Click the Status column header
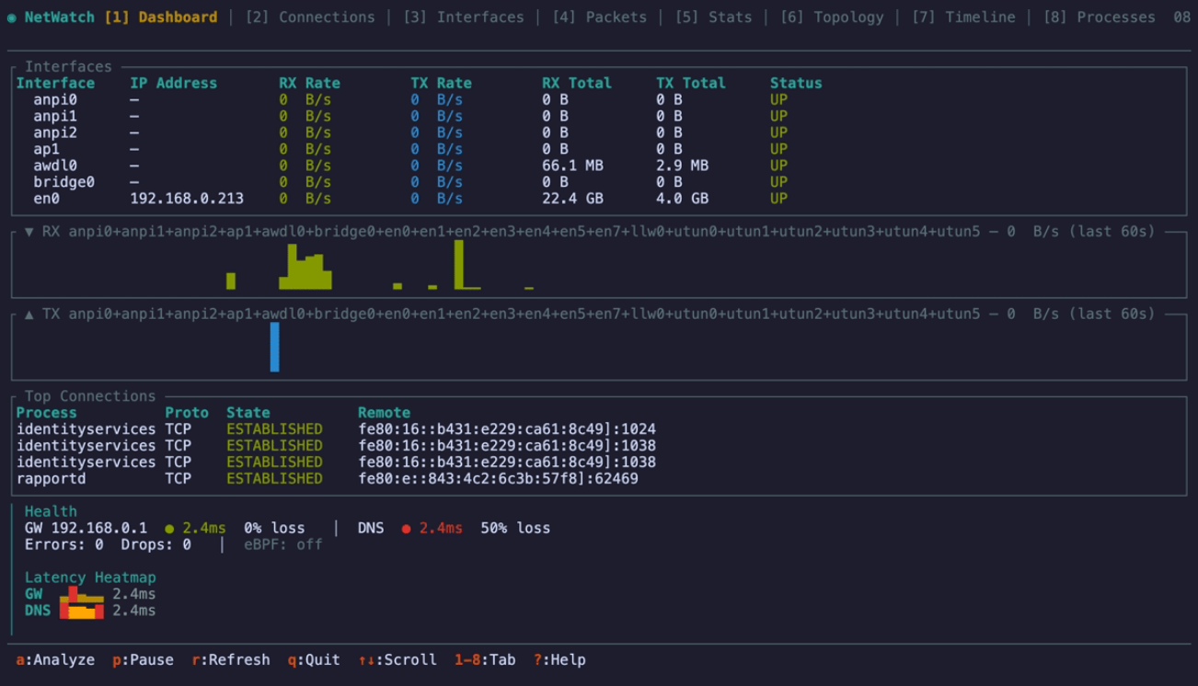The height and width of the screenshot is (686, 1198). [x=796, y=84]
